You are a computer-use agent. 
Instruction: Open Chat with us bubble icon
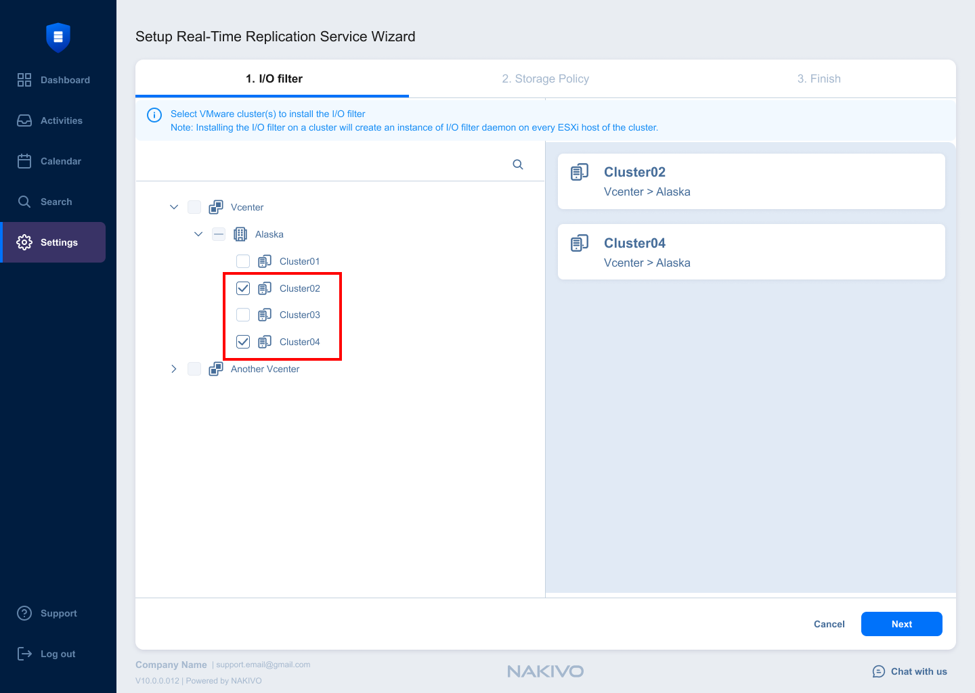click(x=879, y=671)
